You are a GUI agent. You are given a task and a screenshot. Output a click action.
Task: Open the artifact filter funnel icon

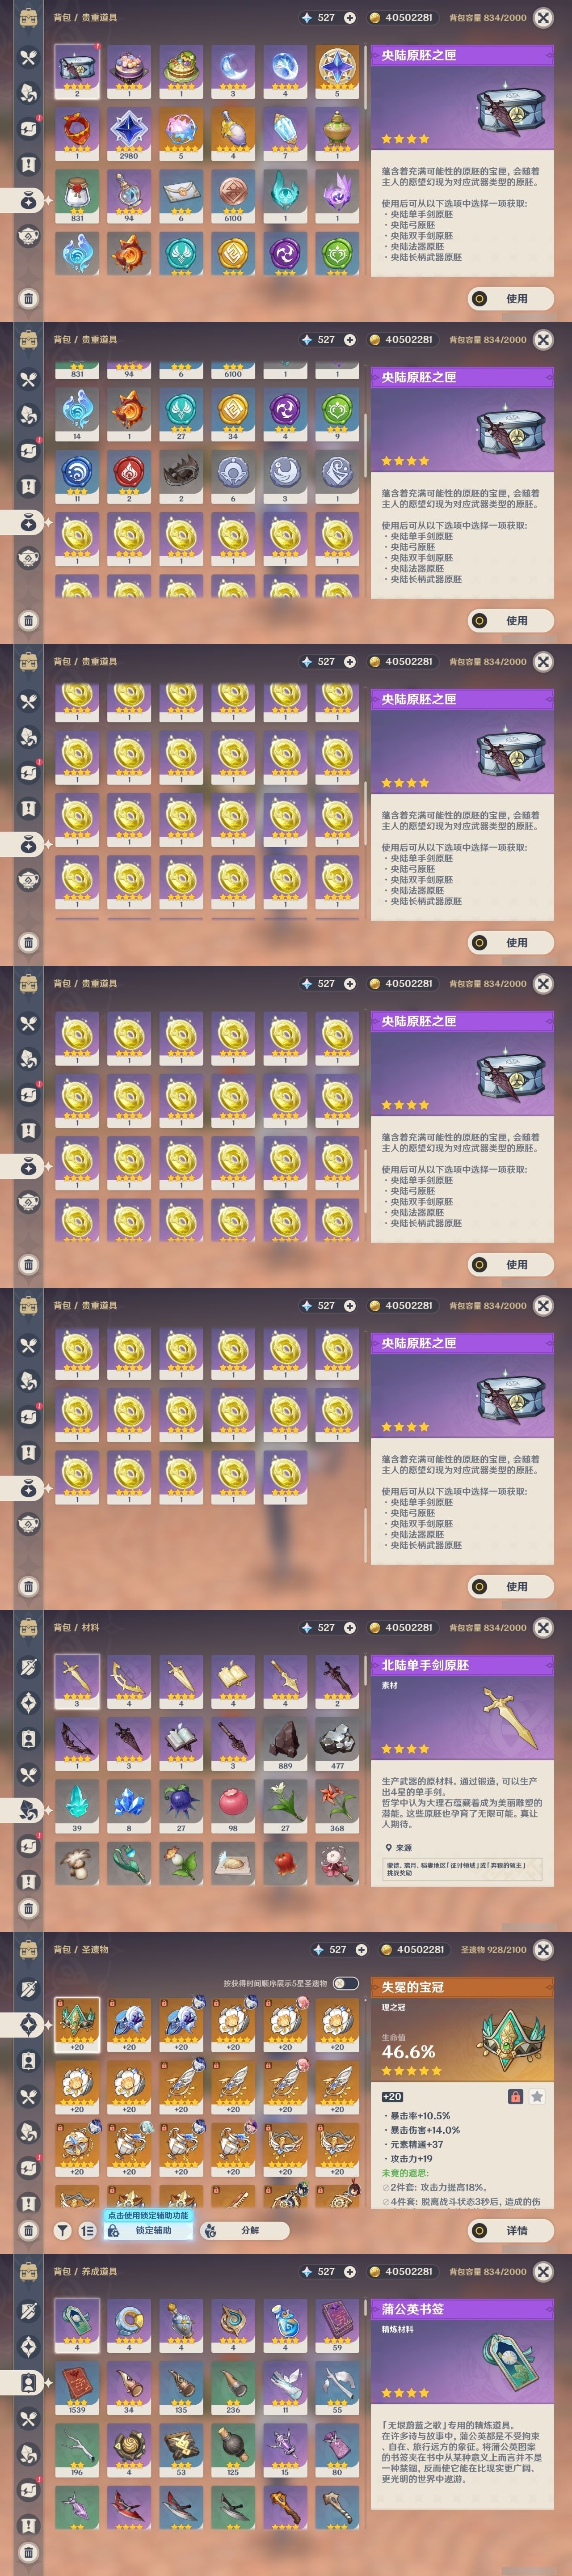point(62,2231)
